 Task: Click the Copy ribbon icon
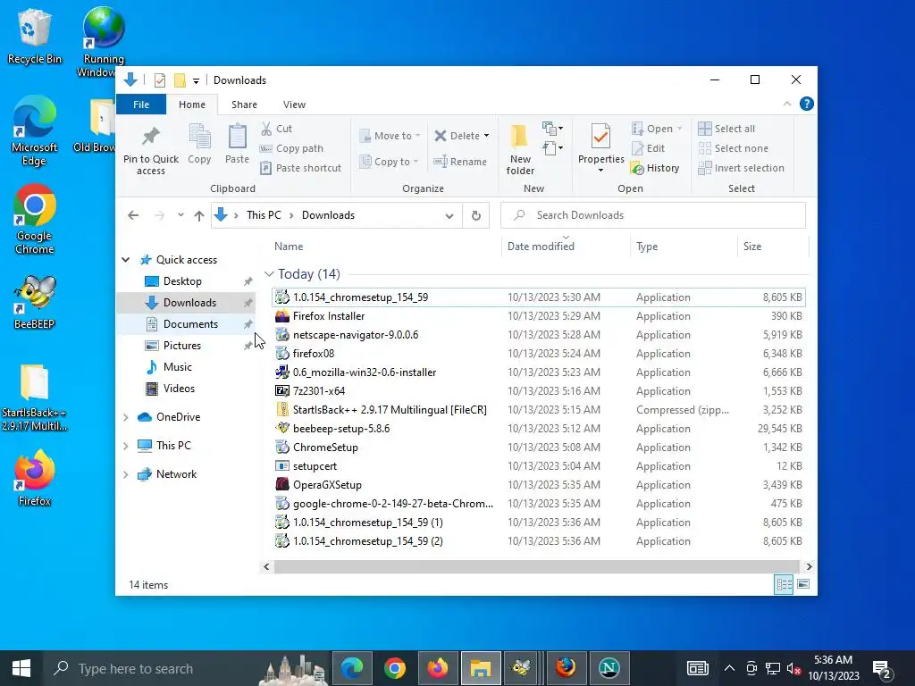pos(199,144)
